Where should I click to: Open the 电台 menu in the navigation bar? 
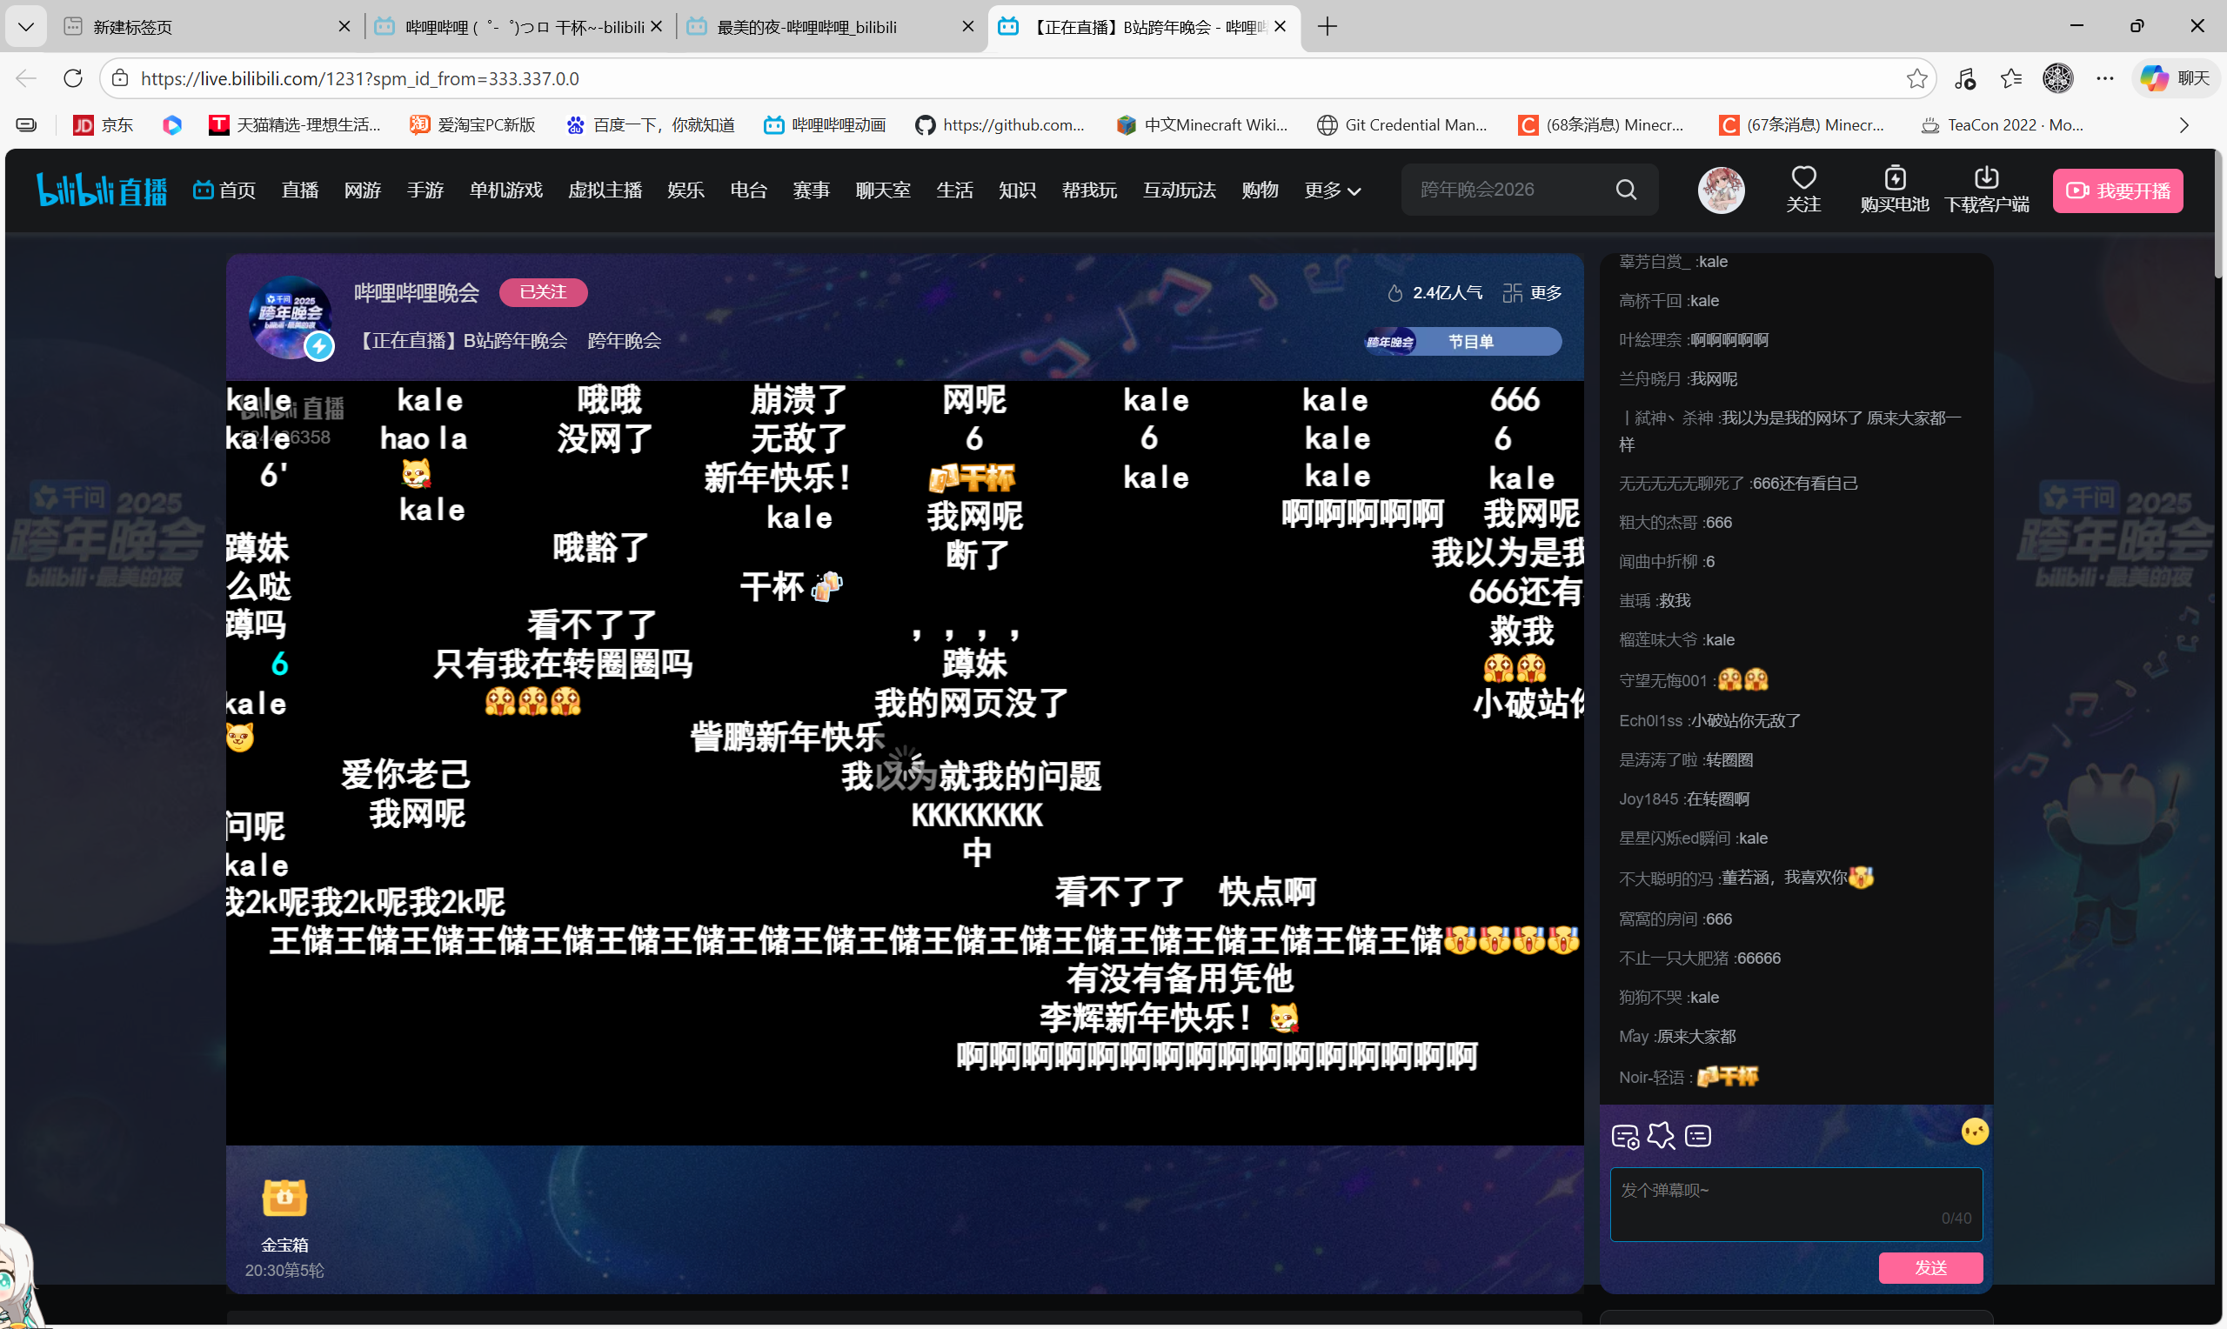coord(749,190)
